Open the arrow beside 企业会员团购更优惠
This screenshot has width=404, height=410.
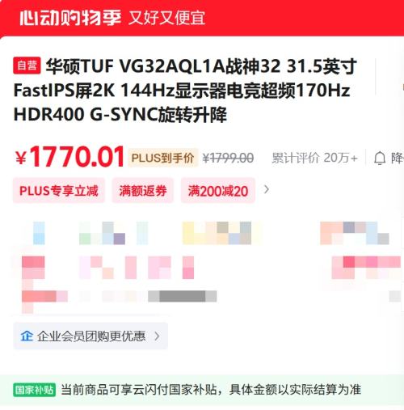pos(157,336)
